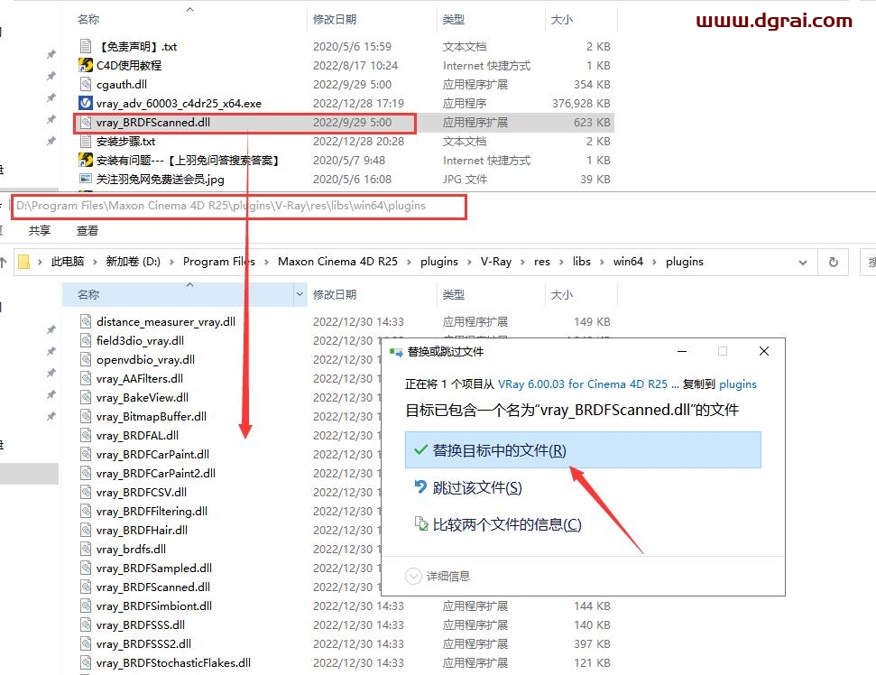Screen dimensions: 876x675
Task: Sort the lower file list by 修改日期 column
Action: point(334,294)
